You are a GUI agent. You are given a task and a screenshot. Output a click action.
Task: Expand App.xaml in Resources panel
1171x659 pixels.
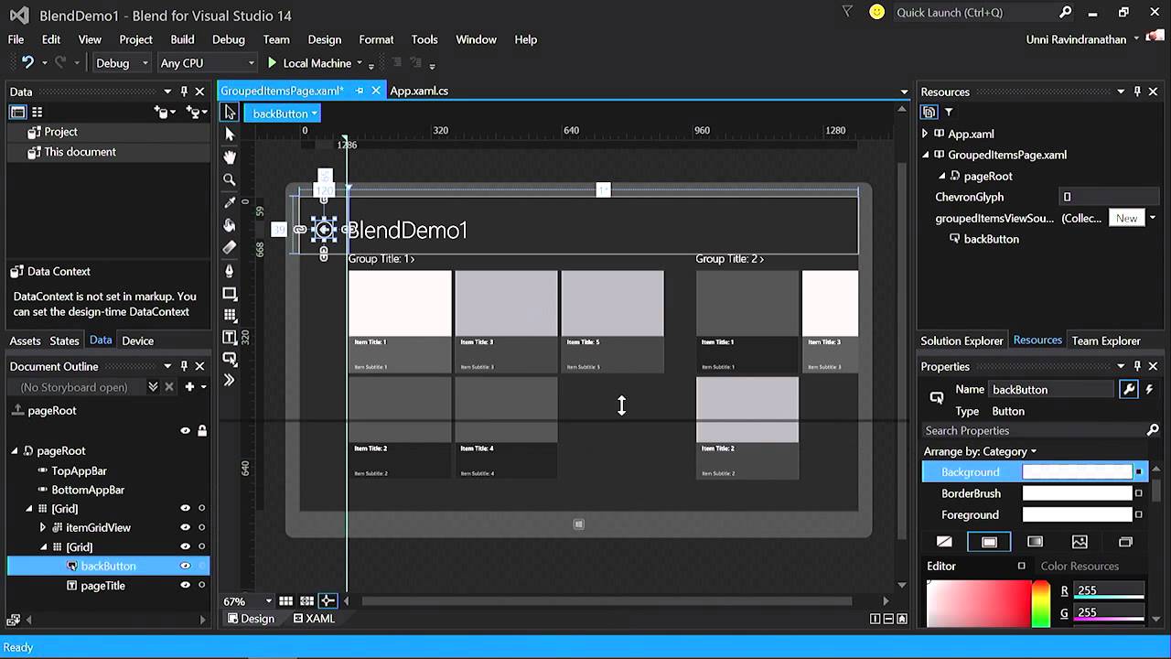pos(925,134)
